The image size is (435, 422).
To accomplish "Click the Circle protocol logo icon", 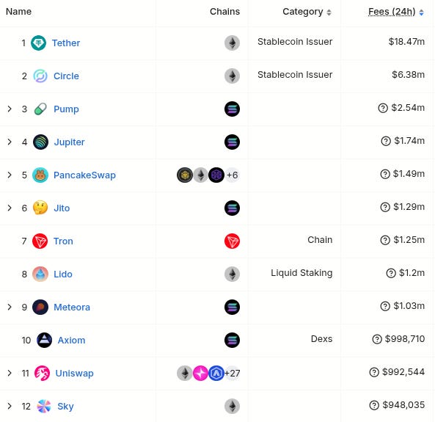I will 40,76.
